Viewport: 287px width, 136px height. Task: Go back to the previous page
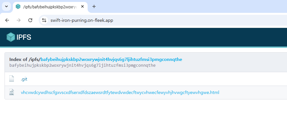7,20
